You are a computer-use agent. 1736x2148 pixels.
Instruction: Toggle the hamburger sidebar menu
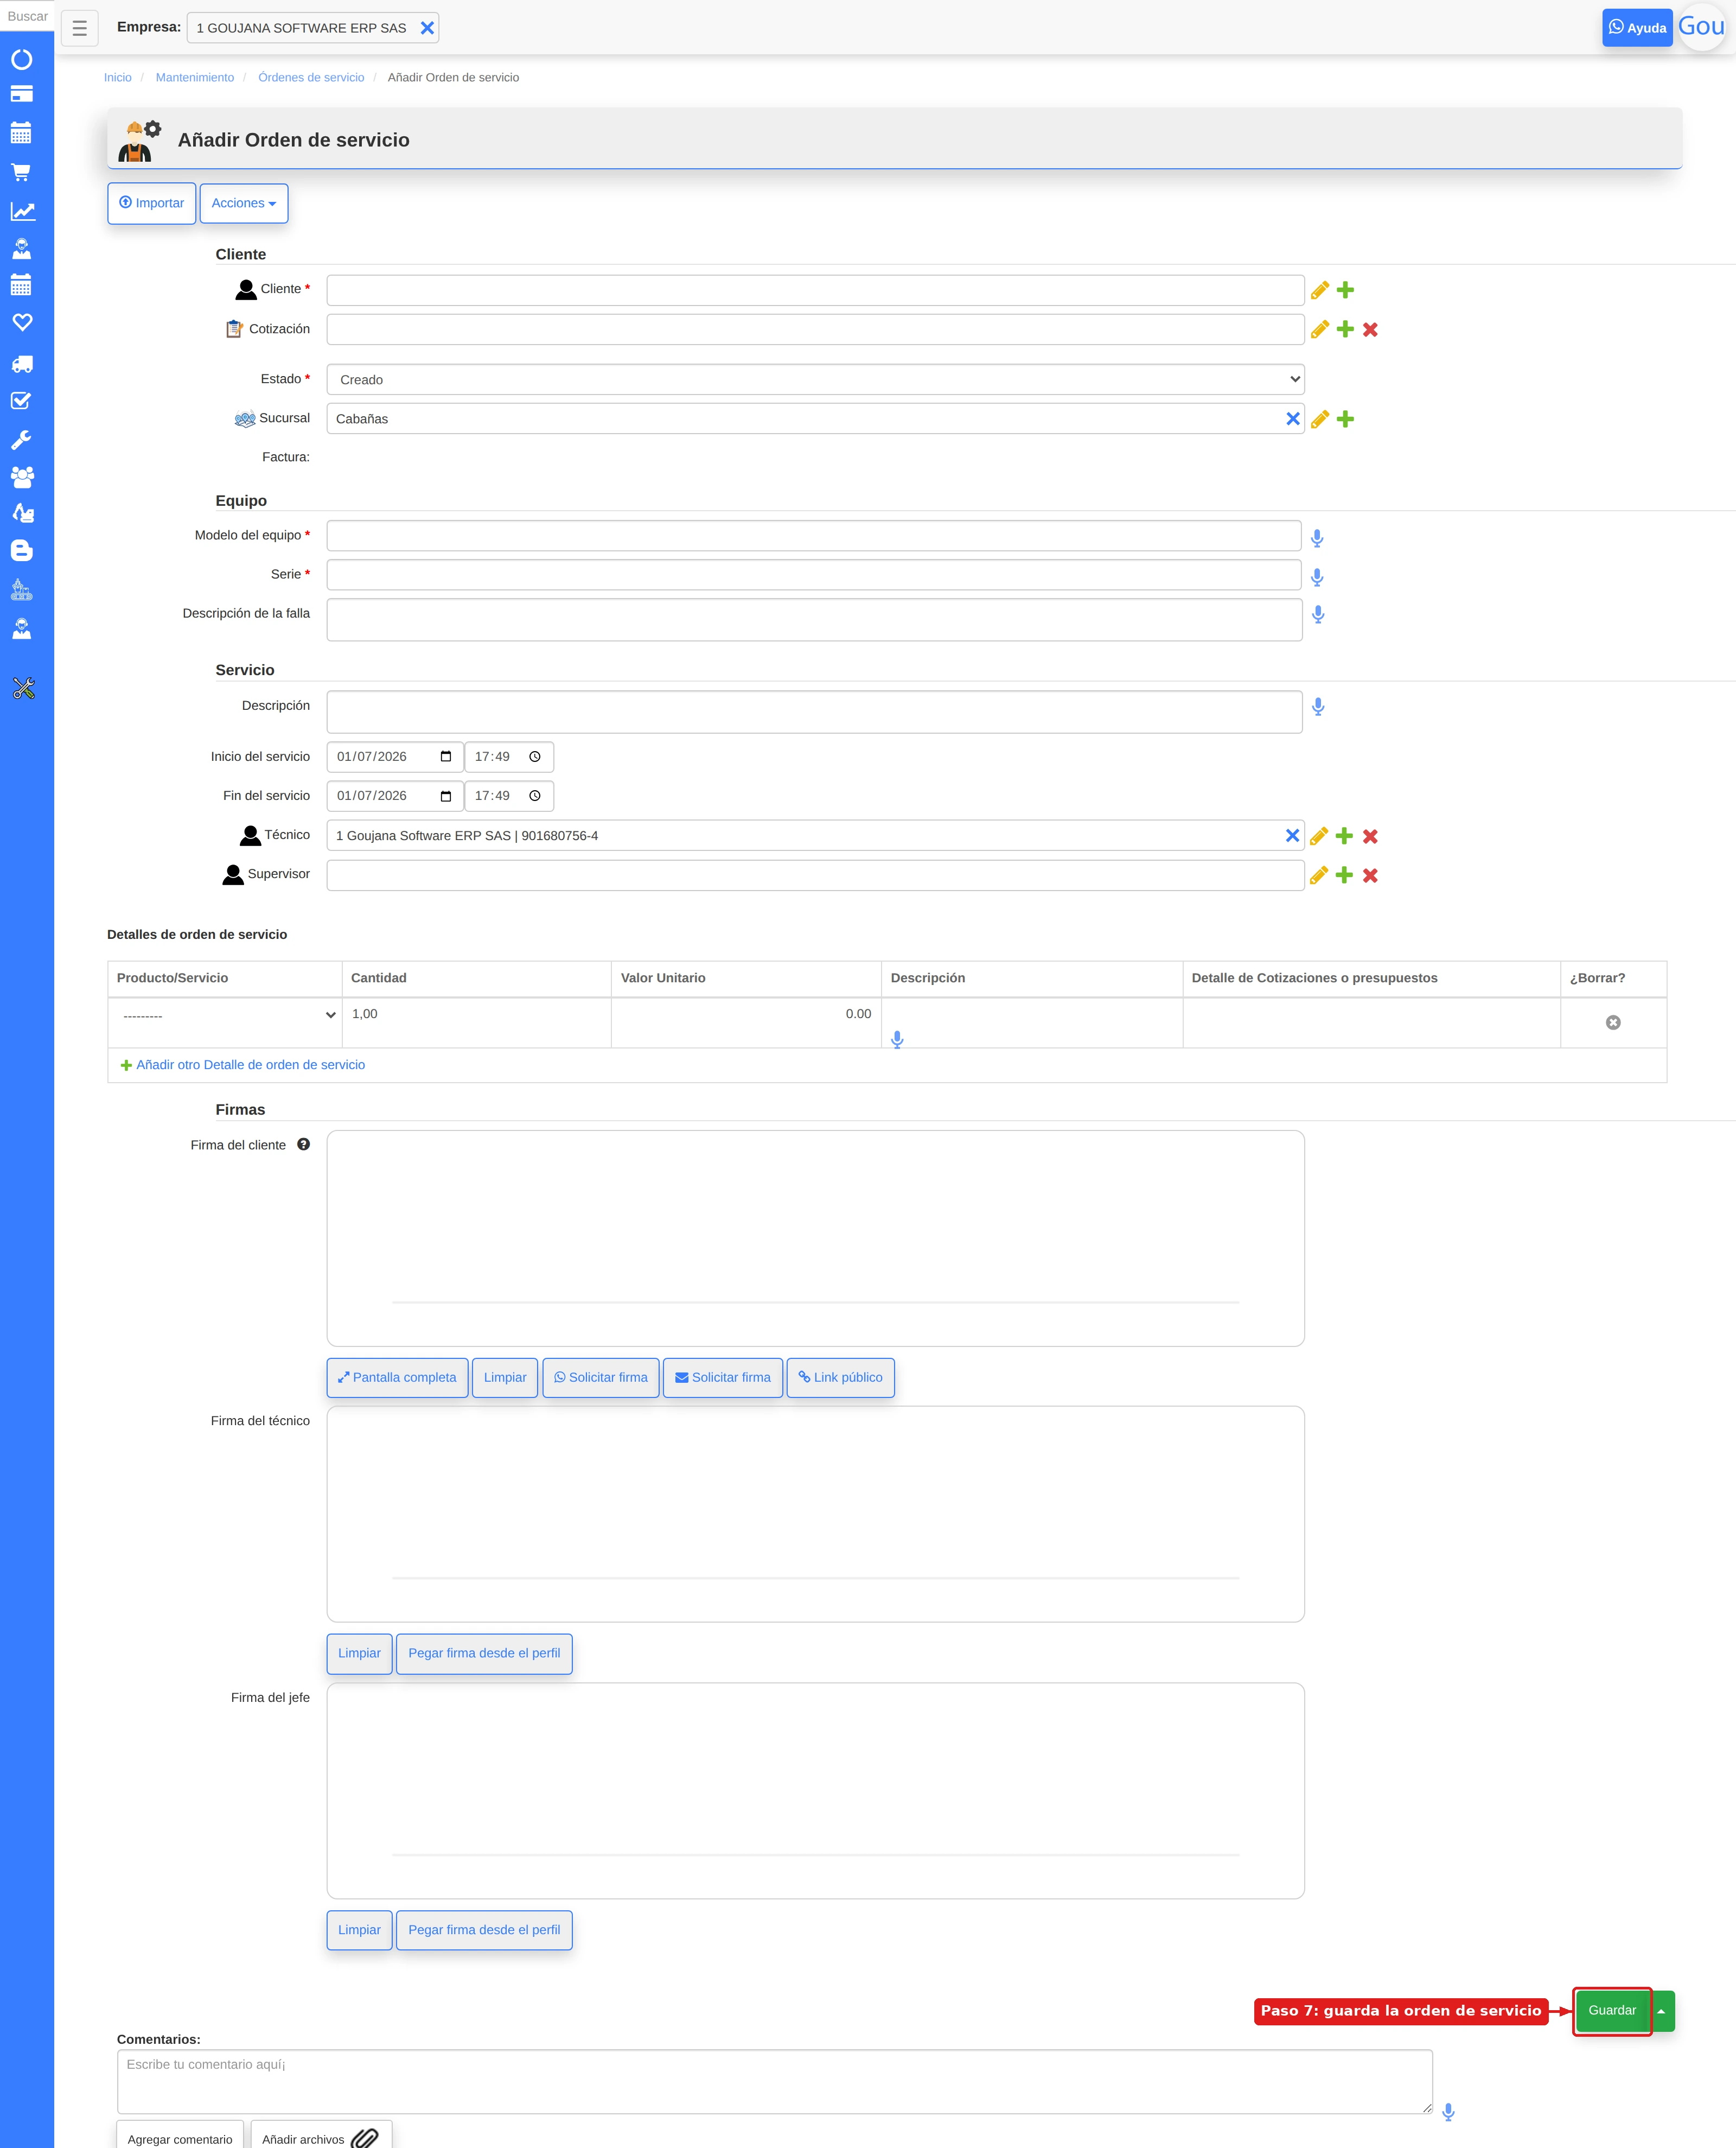click(80, 28)
